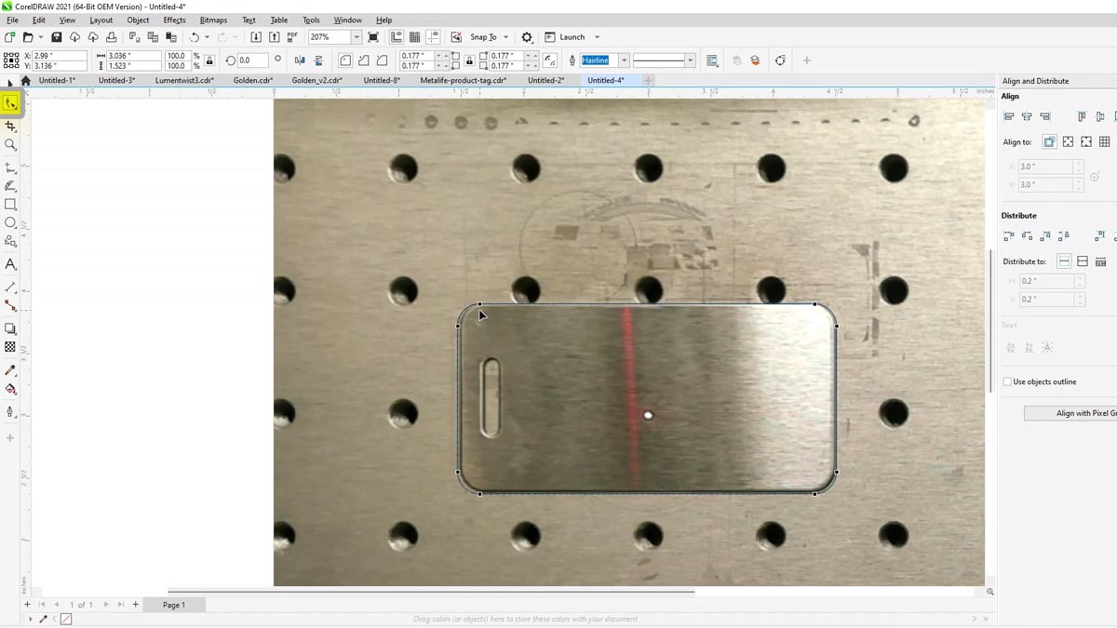Viewport: 1117px width, 628px height.
Task: Toggle the corner radius lock
Action: pyautogui.click(x=469, y=60)
